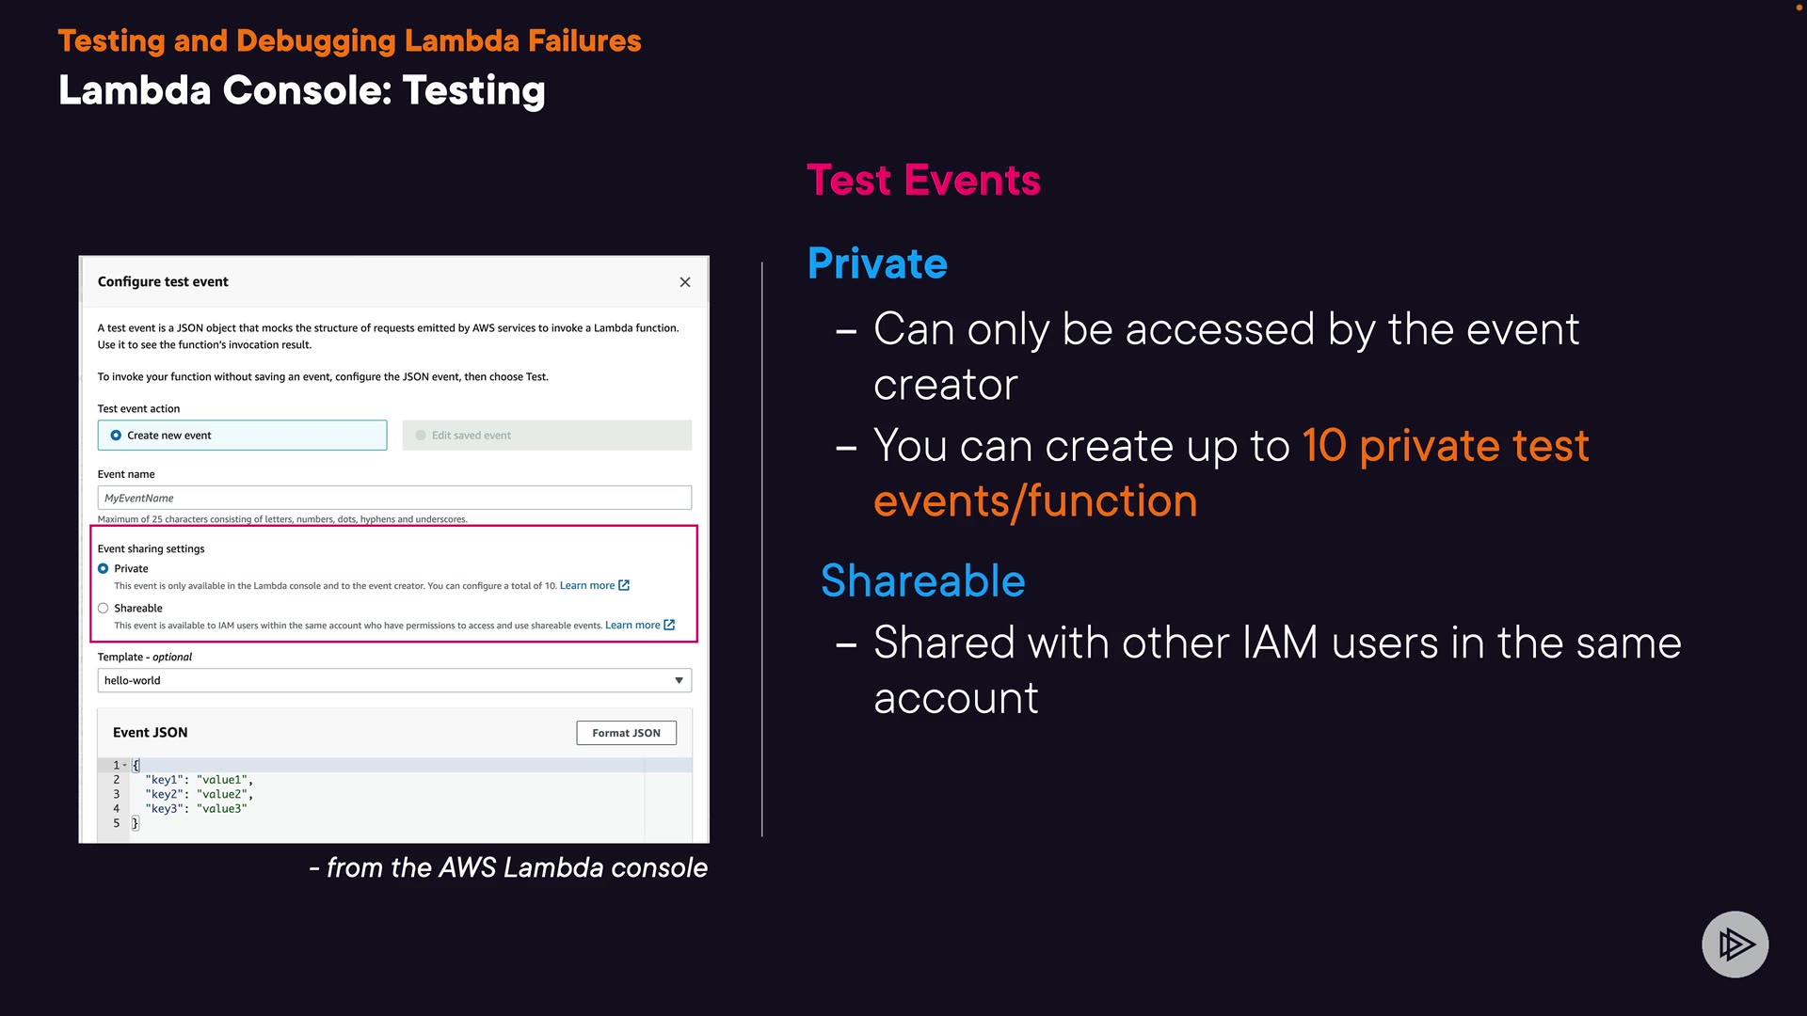Viewport: 1807px width, 1016px height.
Task: Click line 2 of the Event JSON editor
Action: click(x=199, y=780)
